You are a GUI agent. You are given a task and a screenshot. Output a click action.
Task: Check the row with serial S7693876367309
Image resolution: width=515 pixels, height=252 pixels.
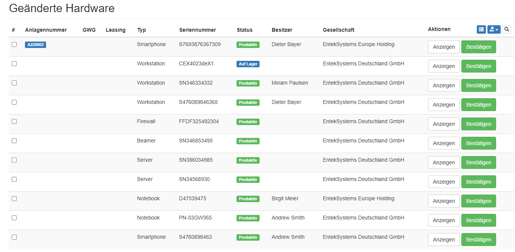14,44
